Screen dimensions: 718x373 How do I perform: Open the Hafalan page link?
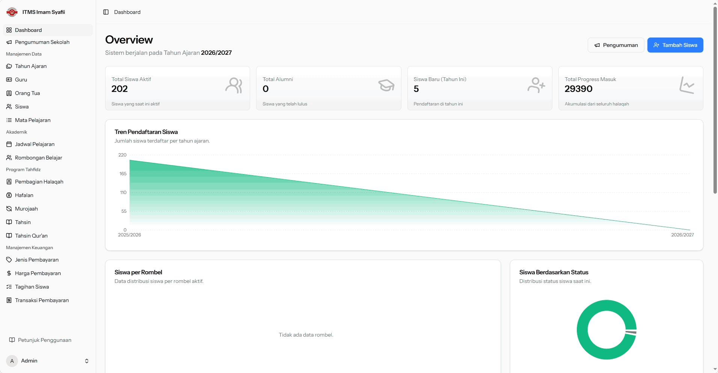click(x=48, y=195)
